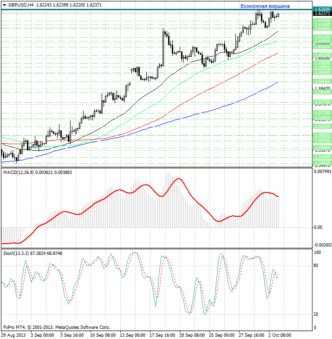
Task: Click the 1.58850 price level label
Action: [x=322, y=80]
